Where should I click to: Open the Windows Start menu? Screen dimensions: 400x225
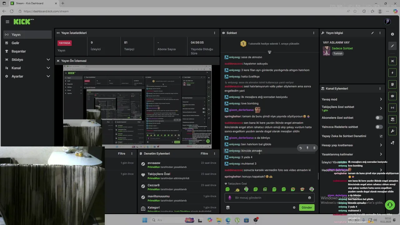tap(145, 220)
